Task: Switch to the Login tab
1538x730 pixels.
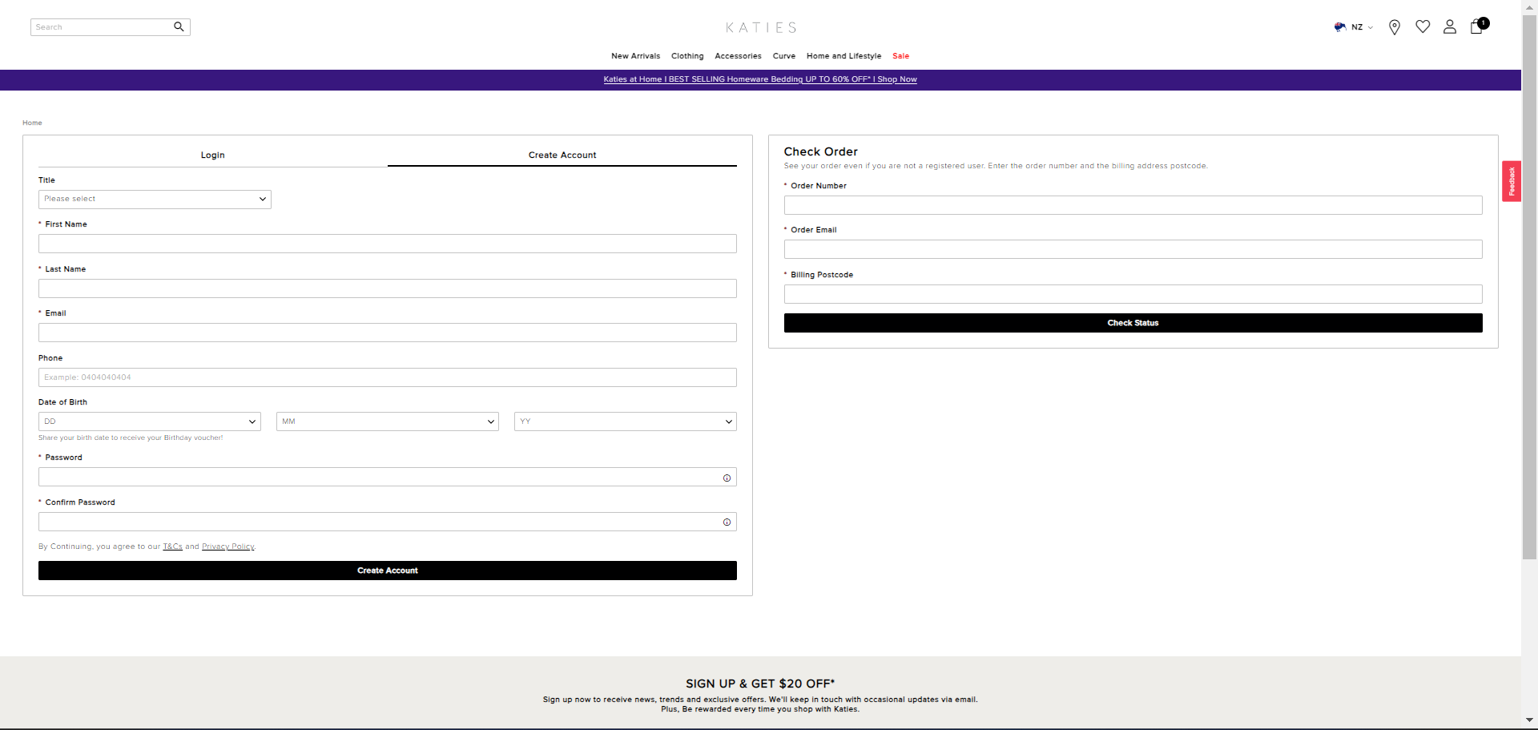Action: point(212,155)
